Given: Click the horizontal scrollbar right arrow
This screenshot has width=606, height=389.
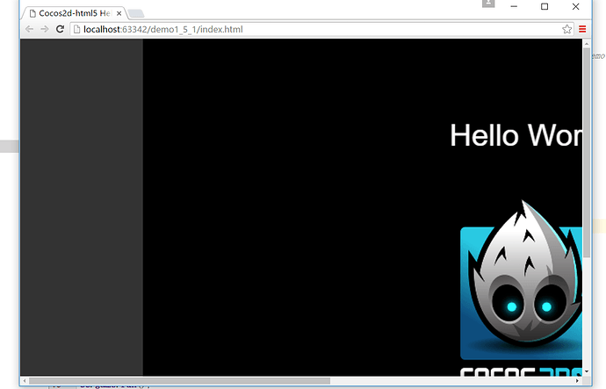Looking at the screenshot, I should pyautogui.click(x=577, y=381).
